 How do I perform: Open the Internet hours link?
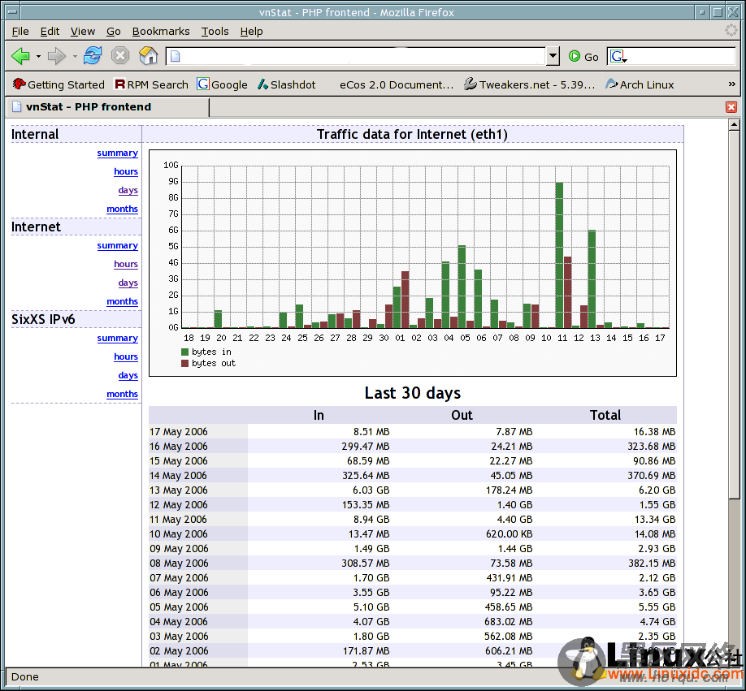click(126, 264)
